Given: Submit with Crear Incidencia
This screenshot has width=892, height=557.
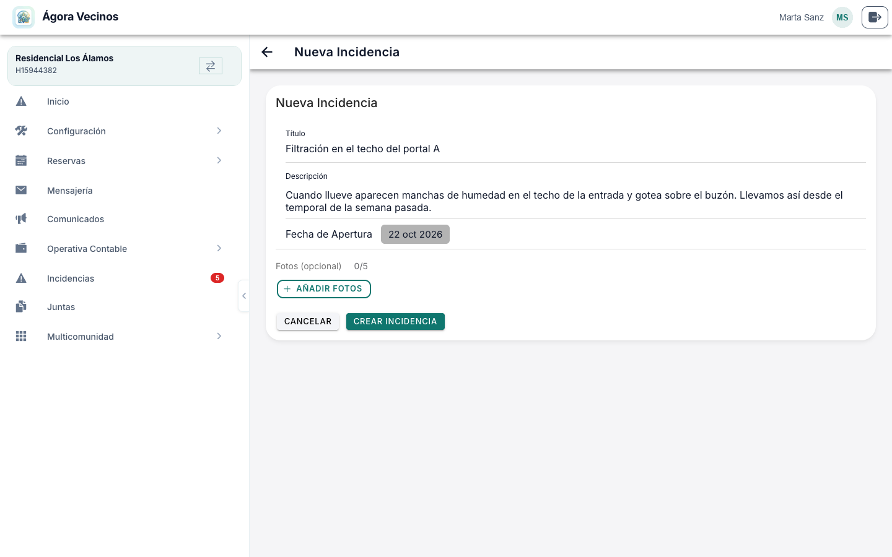Looking at the screenshot, I should 395,322.
